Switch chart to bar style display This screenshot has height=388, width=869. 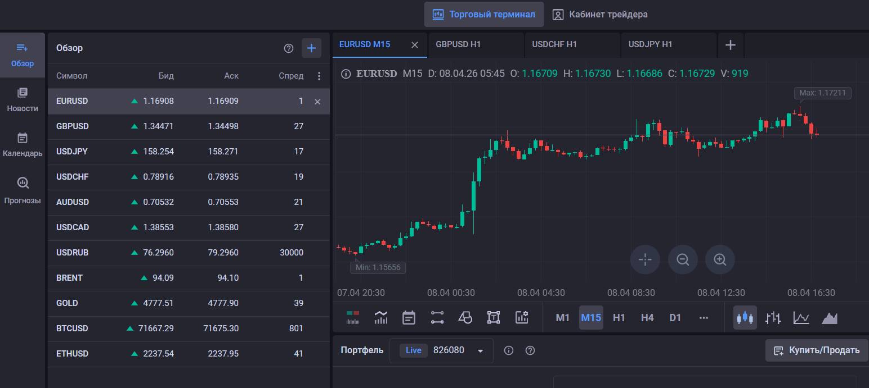pos(773,317)
